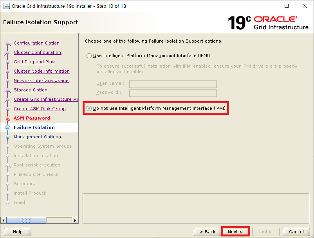Click the Root script execution disabled step
314x238 pixels.
pyautogui.click(x=37, y=165)
